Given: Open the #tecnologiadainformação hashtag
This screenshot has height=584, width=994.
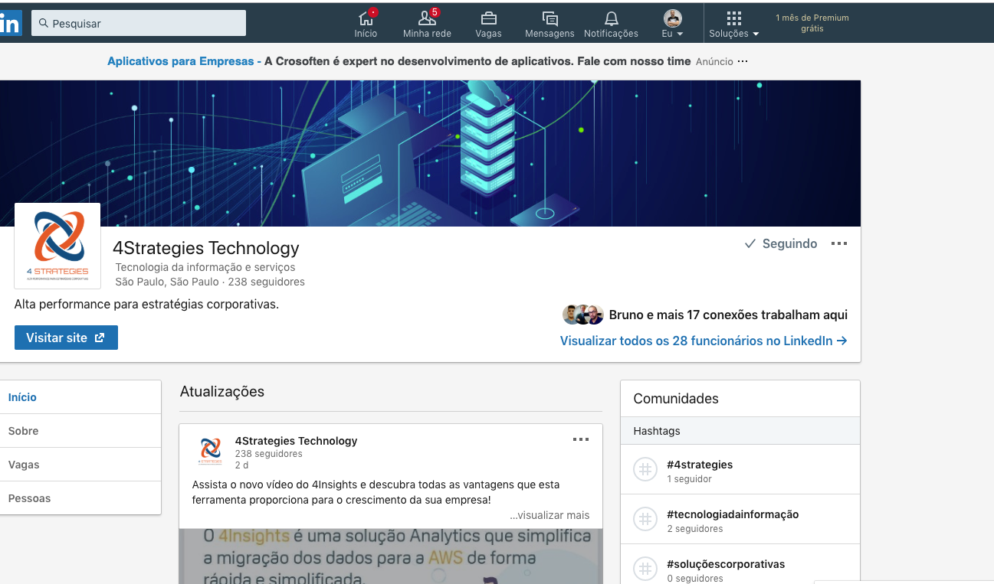Looking at the screenshot, I should (733, 514).
